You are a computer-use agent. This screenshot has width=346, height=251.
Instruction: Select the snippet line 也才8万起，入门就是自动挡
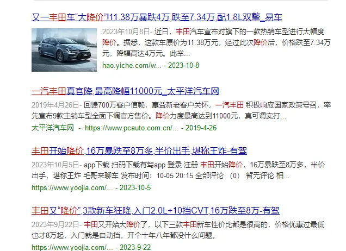(x=123, y=236)
